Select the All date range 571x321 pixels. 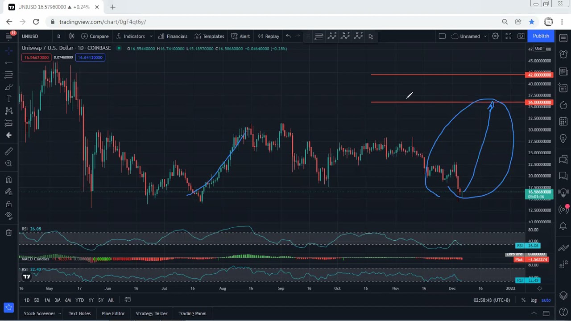click(x=111, y=300)
